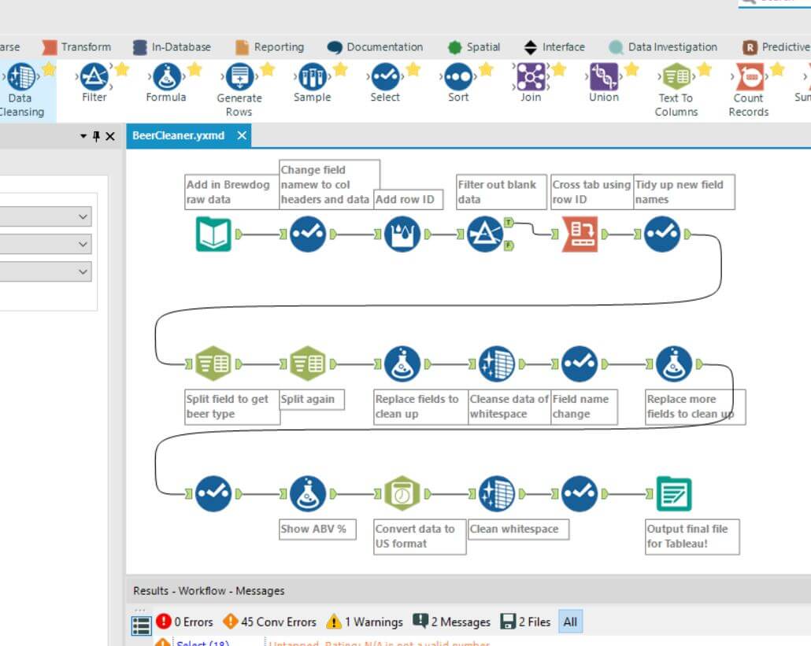Viewport: 811px width, 646px height.
Task: Open the Predictive tool category
Action: [x=776, y=47]
